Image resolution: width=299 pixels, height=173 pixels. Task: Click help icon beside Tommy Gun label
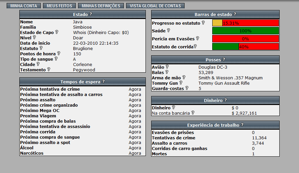[x=181, y=83]
